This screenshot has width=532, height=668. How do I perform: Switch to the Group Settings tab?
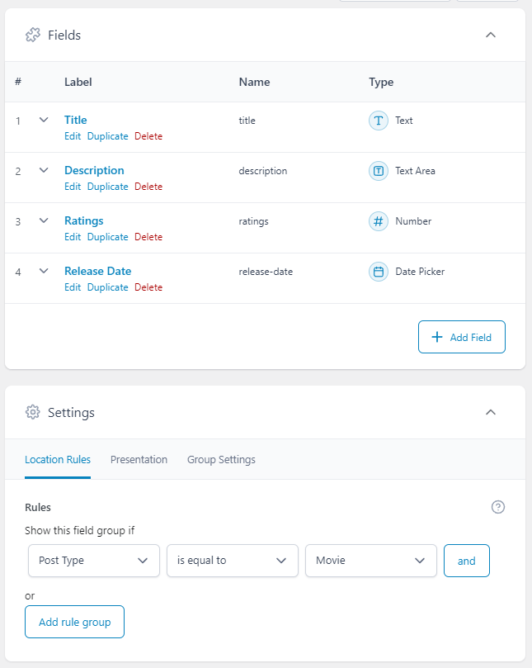221,460
